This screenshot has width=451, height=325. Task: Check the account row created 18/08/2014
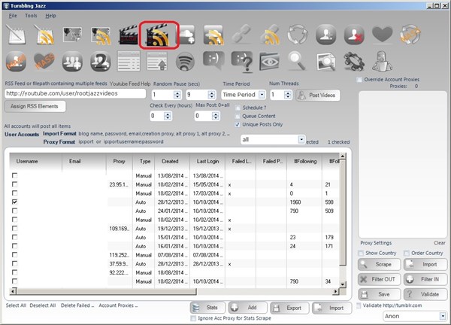pos(15,272)
